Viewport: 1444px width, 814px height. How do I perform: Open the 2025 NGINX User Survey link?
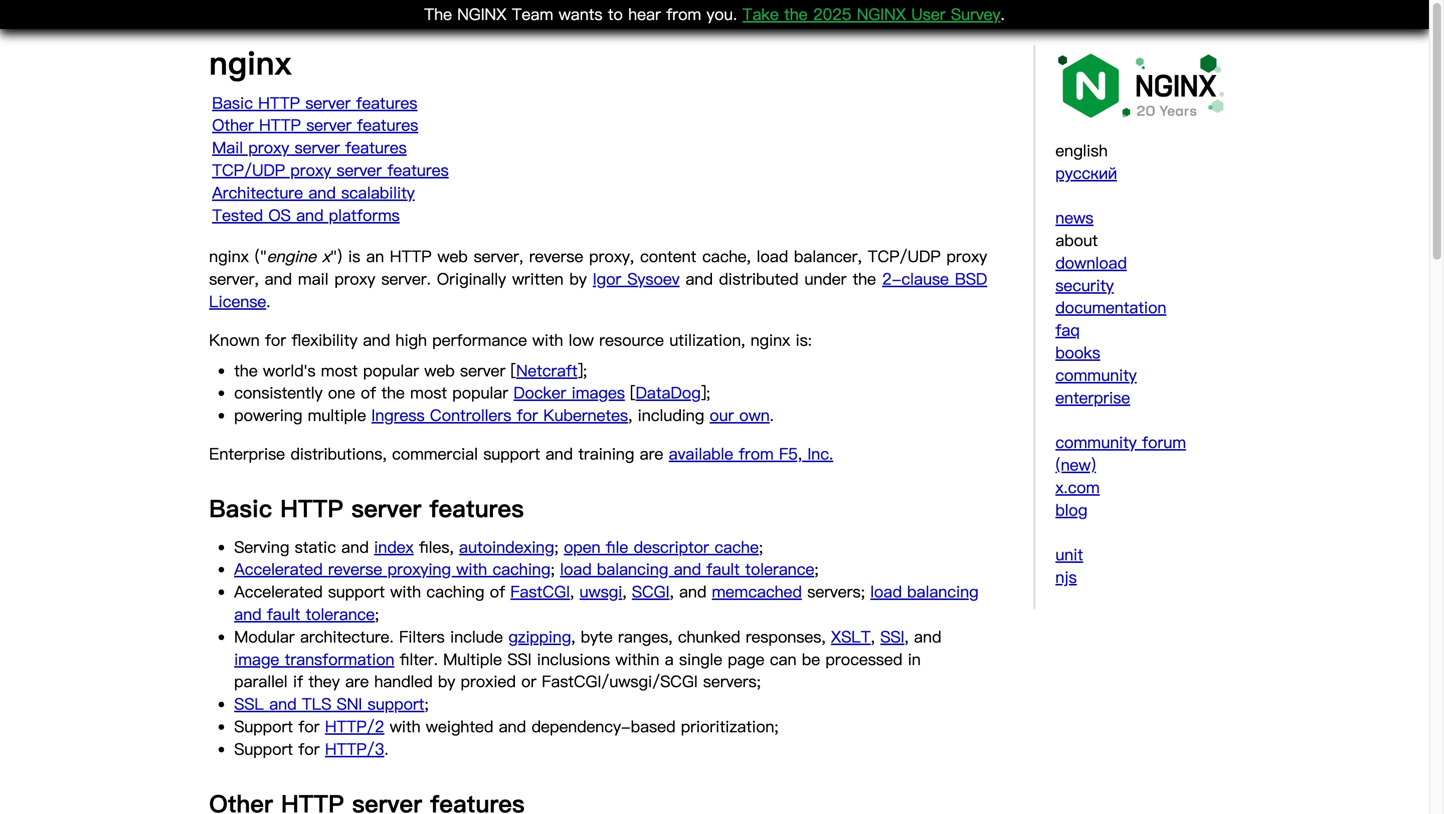(871, 15)
